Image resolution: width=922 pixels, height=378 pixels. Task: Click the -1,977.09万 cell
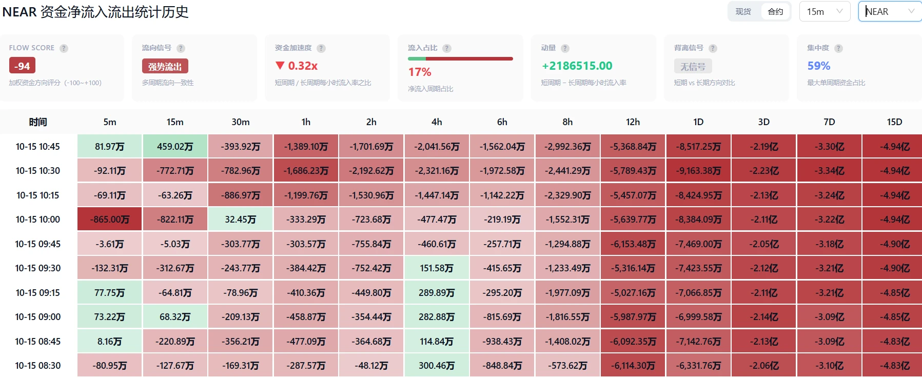click(567, 293)
